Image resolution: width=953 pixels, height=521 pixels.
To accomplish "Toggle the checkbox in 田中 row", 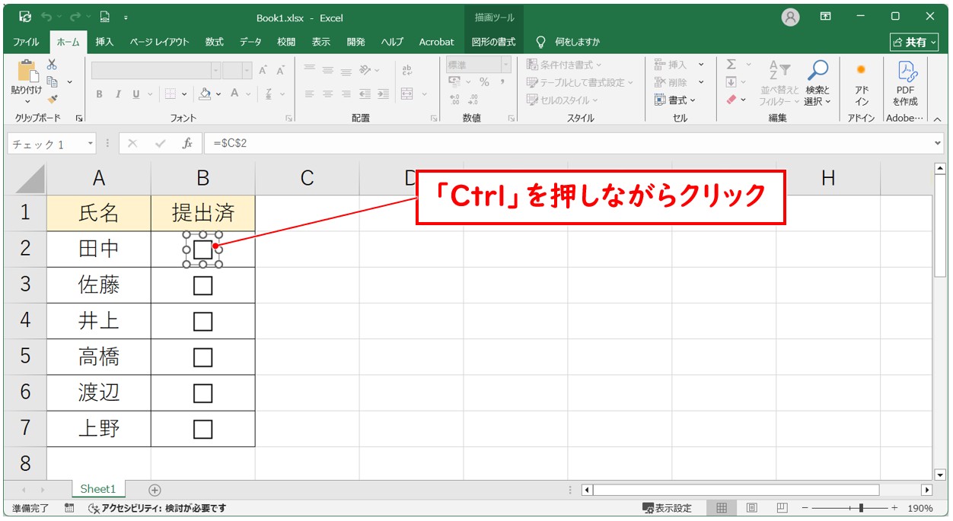I will (x=202, y=249).
